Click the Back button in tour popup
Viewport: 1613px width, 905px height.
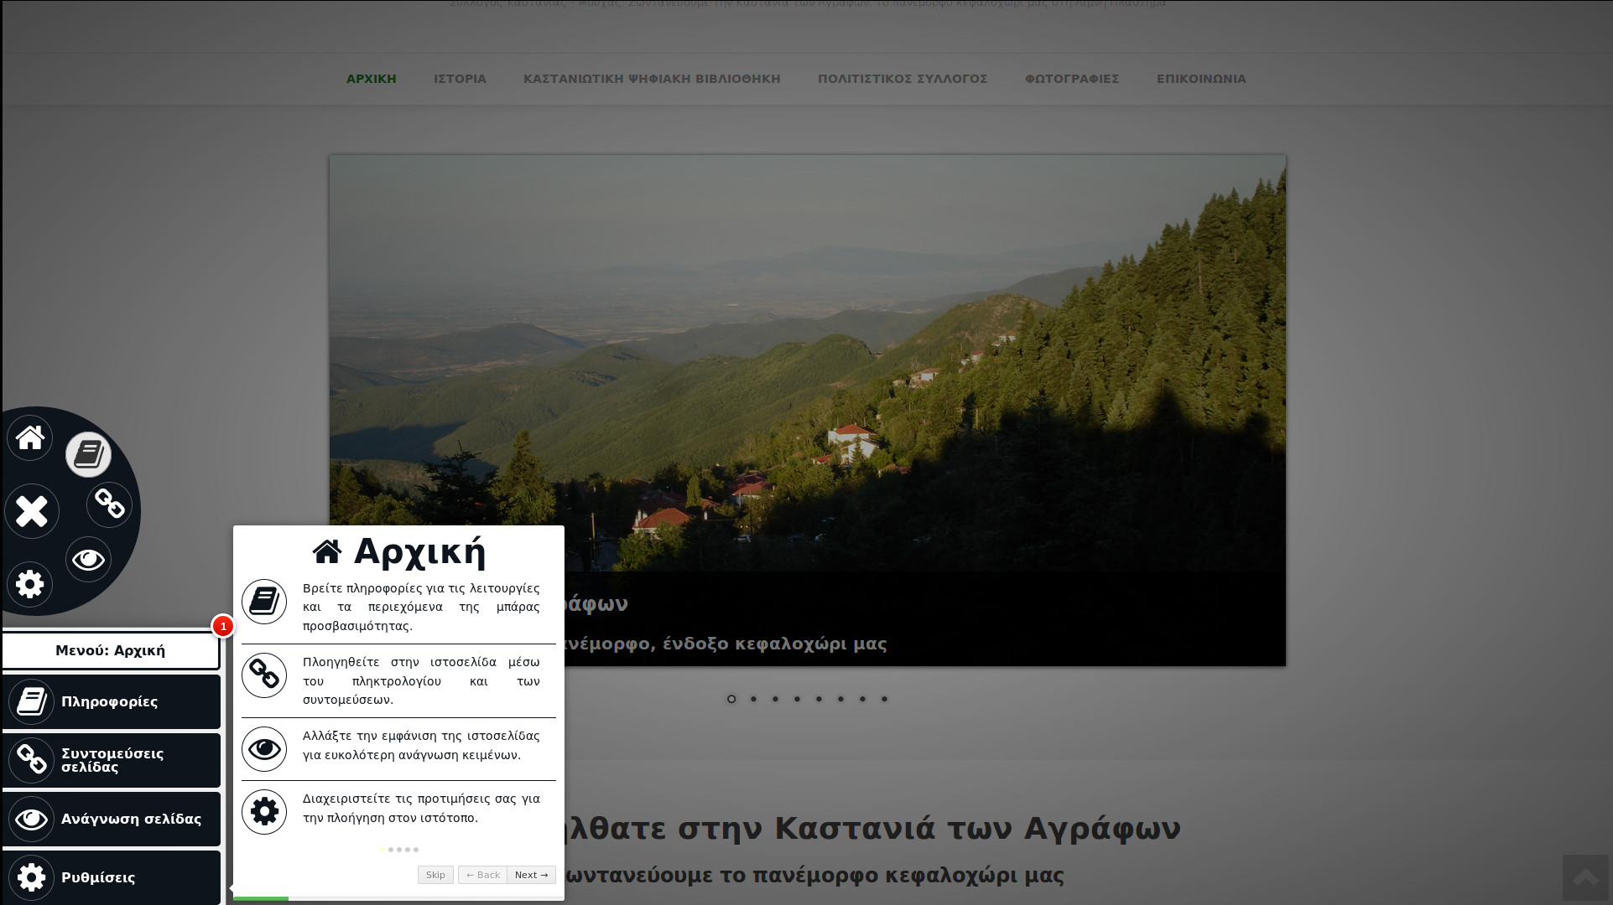click(x=482, y=875)
